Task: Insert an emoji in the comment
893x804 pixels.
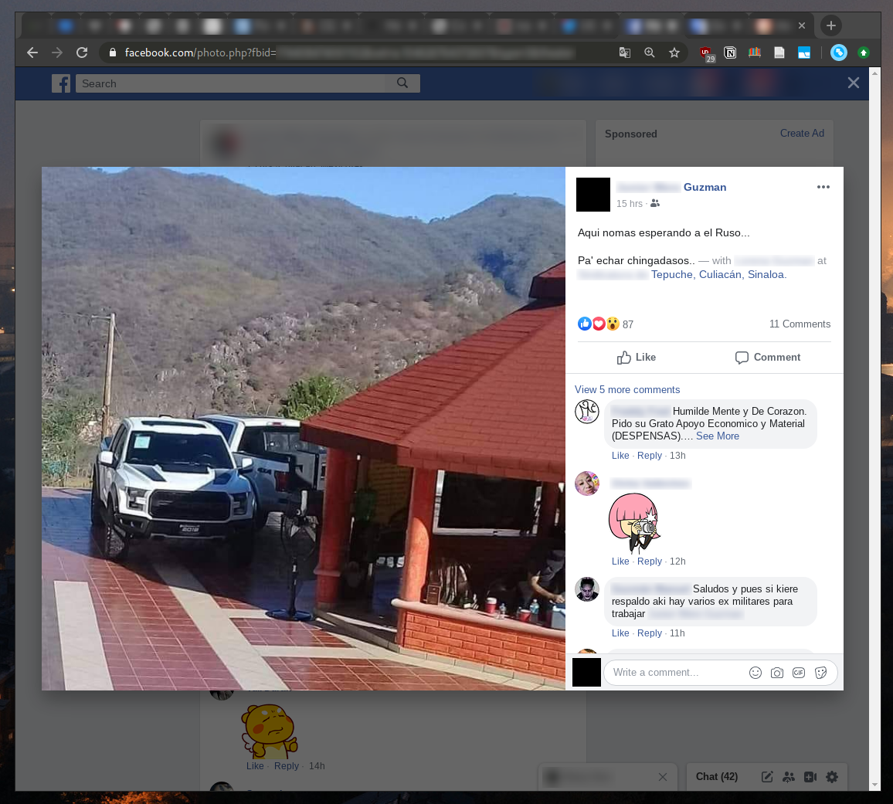Action: pyautogui.click(x=755, y=673)
